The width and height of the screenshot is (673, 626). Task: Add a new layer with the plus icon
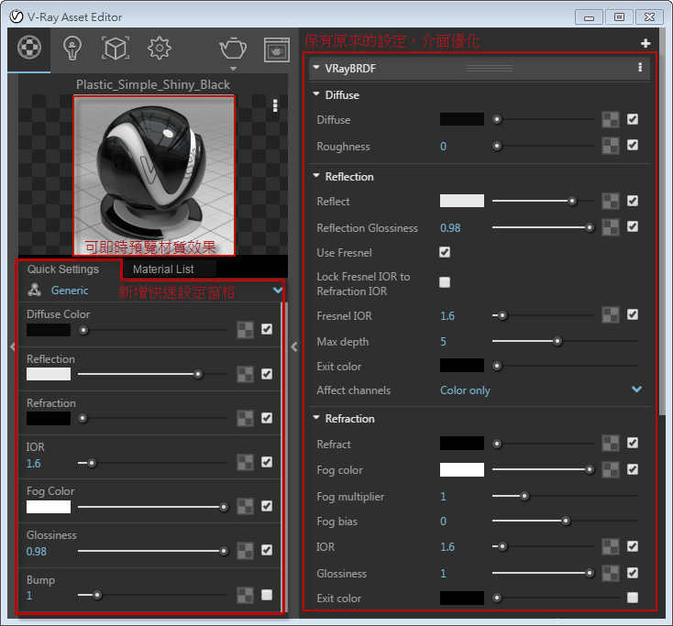645,43
